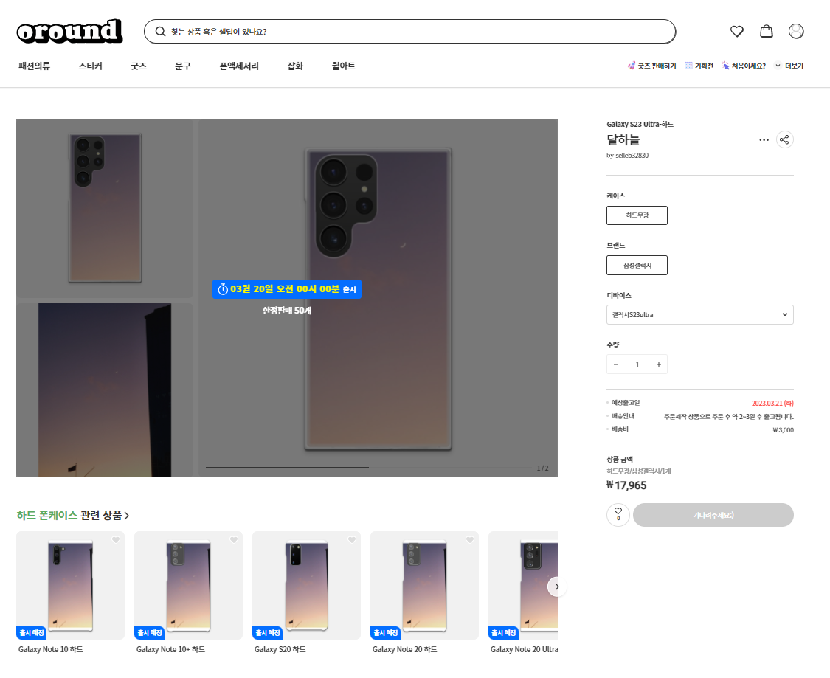Image resolution: width=830 pixels, height=678 pixels.
Task: Open the 기획전 link
Action: (699, 66)
